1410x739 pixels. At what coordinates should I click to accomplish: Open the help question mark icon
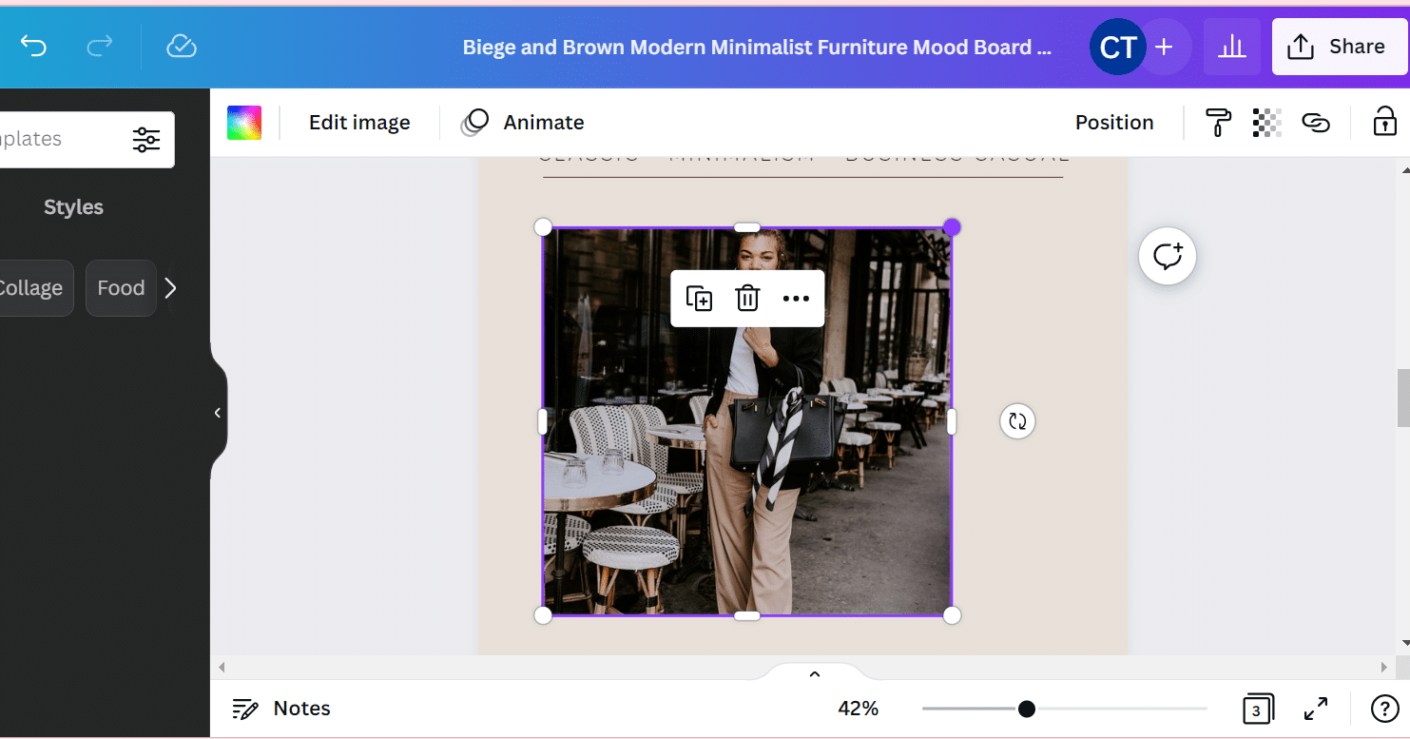point(1384,709)
